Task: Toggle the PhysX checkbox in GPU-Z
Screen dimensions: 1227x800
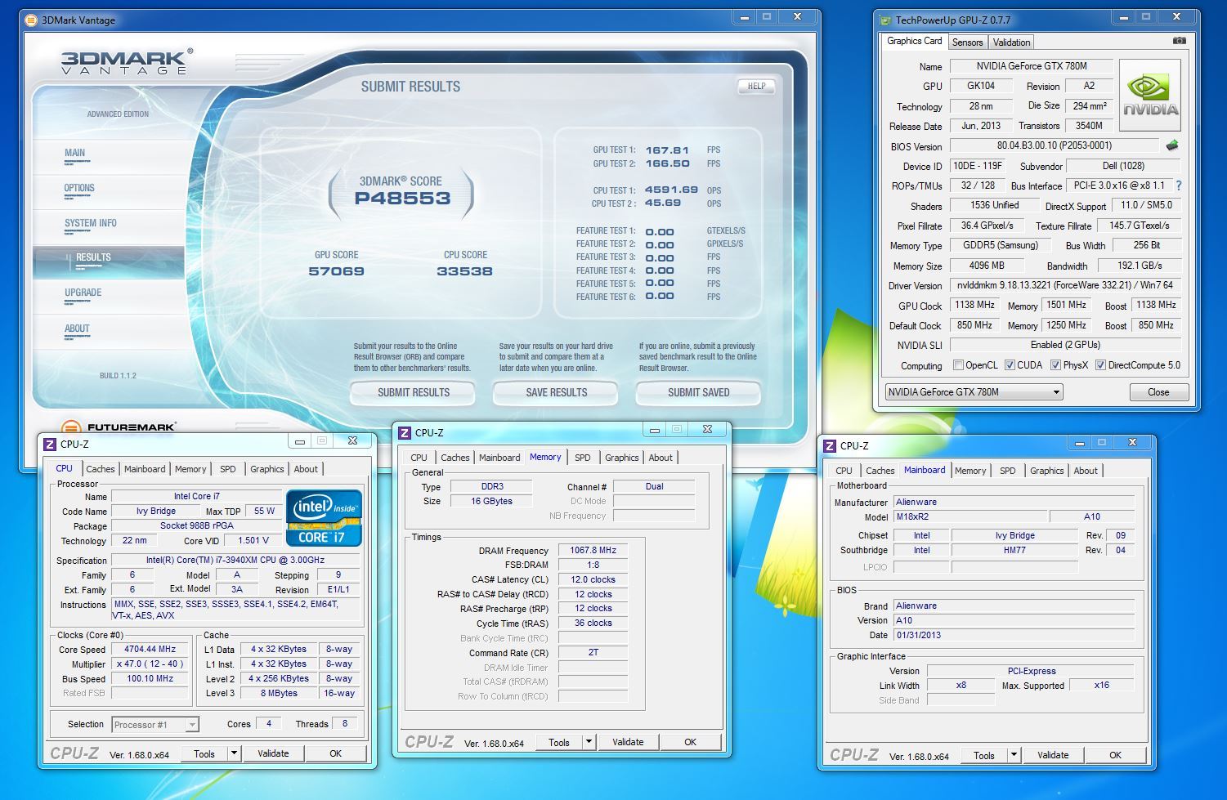Action: (x=1055, y=365)
